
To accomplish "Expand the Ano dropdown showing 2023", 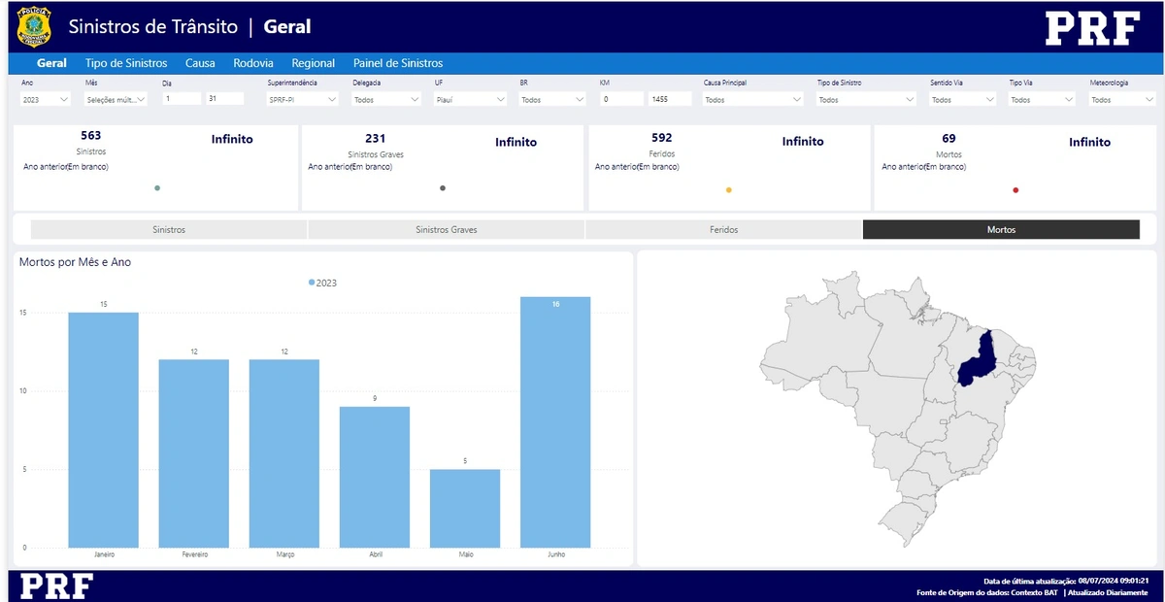I will tap(46, 99).
